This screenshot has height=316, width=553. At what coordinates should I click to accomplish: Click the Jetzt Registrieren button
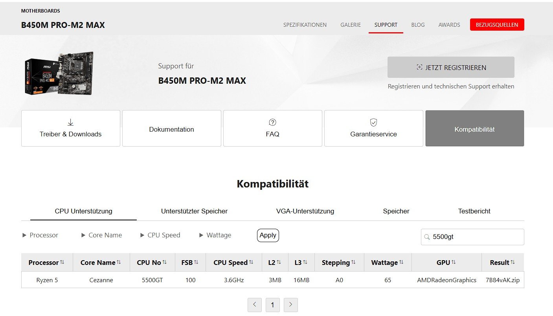pos(451,67)
